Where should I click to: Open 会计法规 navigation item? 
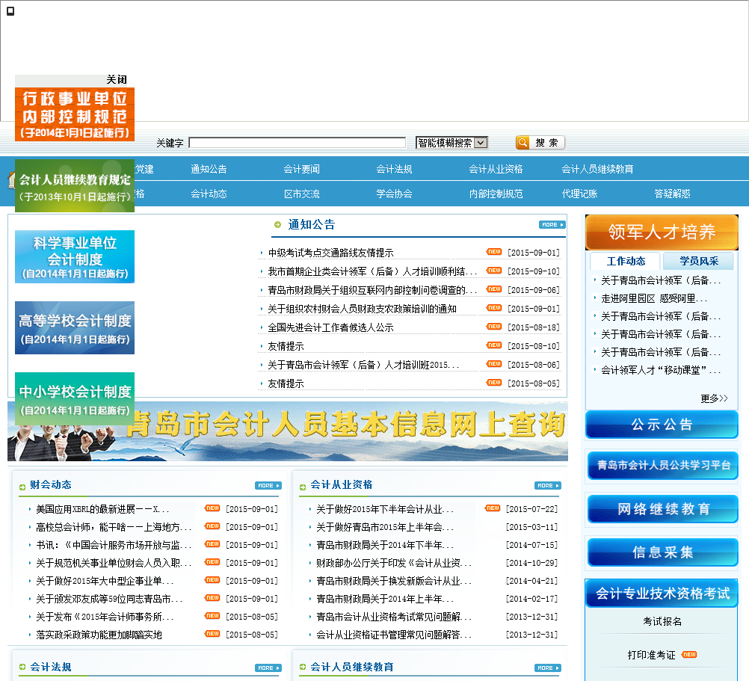(394, 169)
